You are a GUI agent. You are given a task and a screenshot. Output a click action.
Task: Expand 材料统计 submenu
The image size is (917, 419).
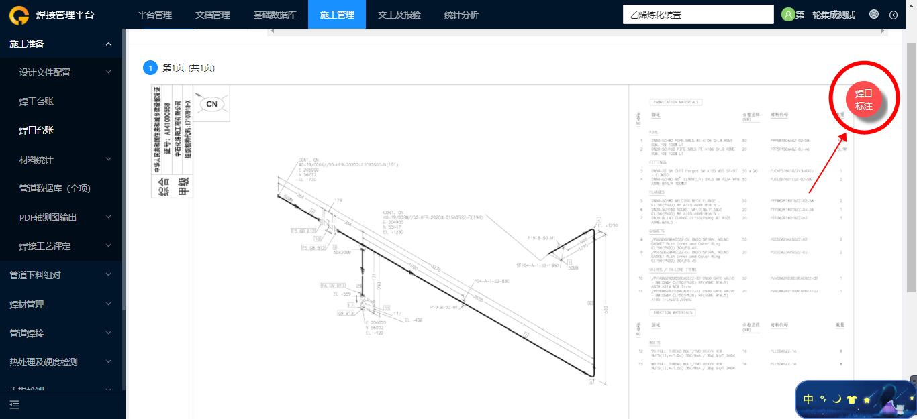pos(60,160)
